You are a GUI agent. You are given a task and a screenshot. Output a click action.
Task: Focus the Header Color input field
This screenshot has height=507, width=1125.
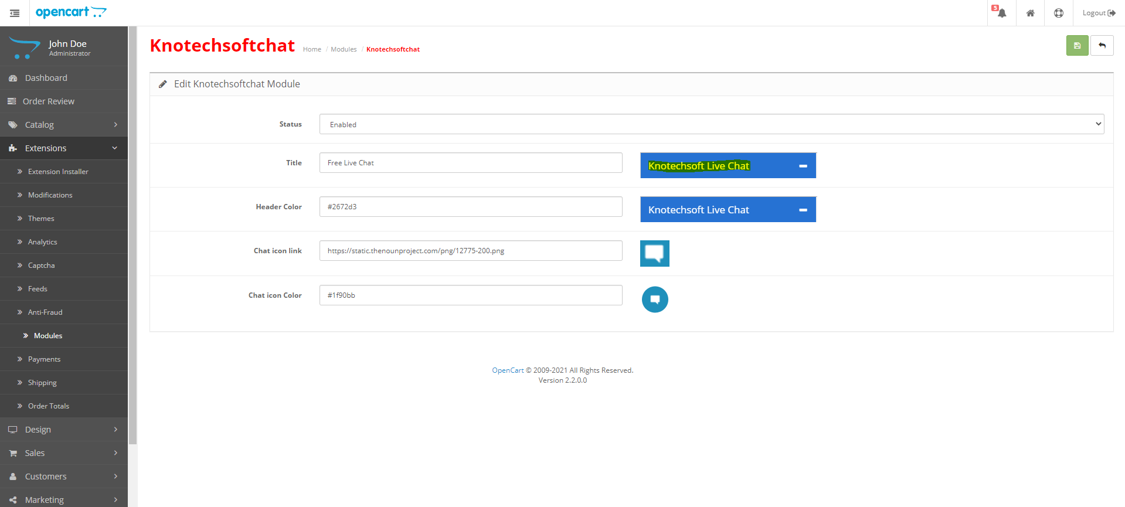click(471, 207)
